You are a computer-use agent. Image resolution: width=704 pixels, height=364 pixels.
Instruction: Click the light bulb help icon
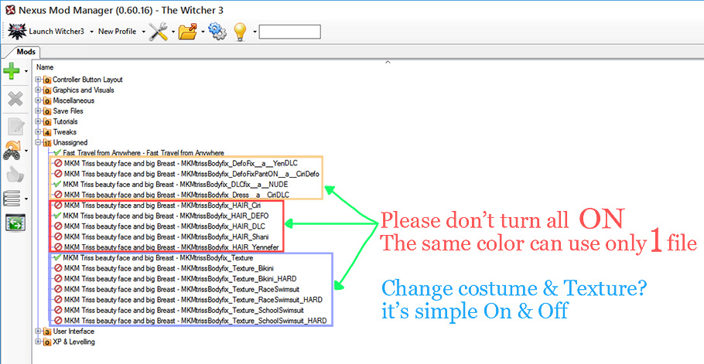[x=241, y=32]
